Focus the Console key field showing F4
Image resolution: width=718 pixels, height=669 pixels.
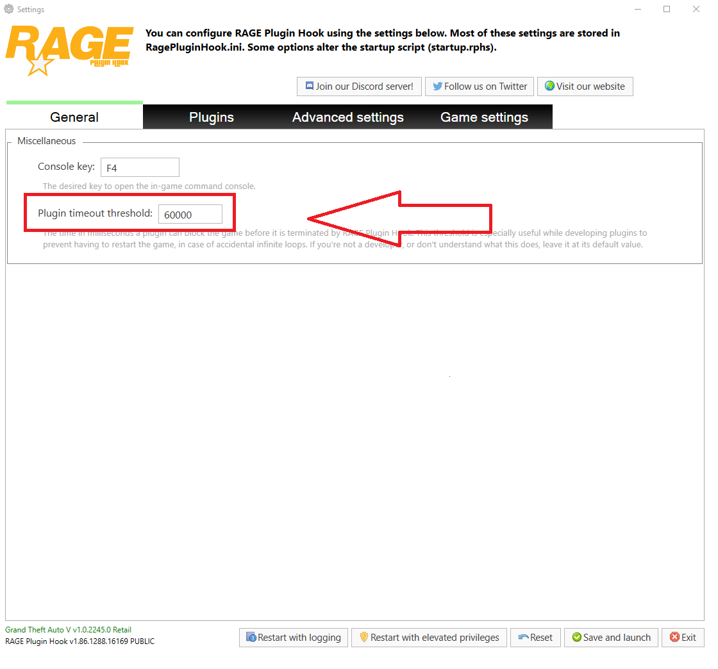[140, 167]
